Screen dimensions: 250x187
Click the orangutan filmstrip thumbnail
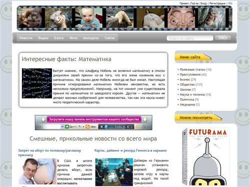tap(29, 18)
